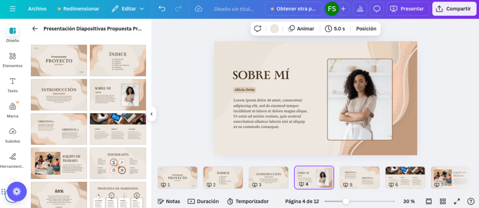Redo the last action

(178, 9)
